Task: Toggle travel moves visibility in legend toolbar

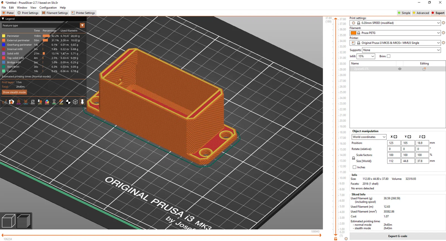Action: (x=4, y=102)
